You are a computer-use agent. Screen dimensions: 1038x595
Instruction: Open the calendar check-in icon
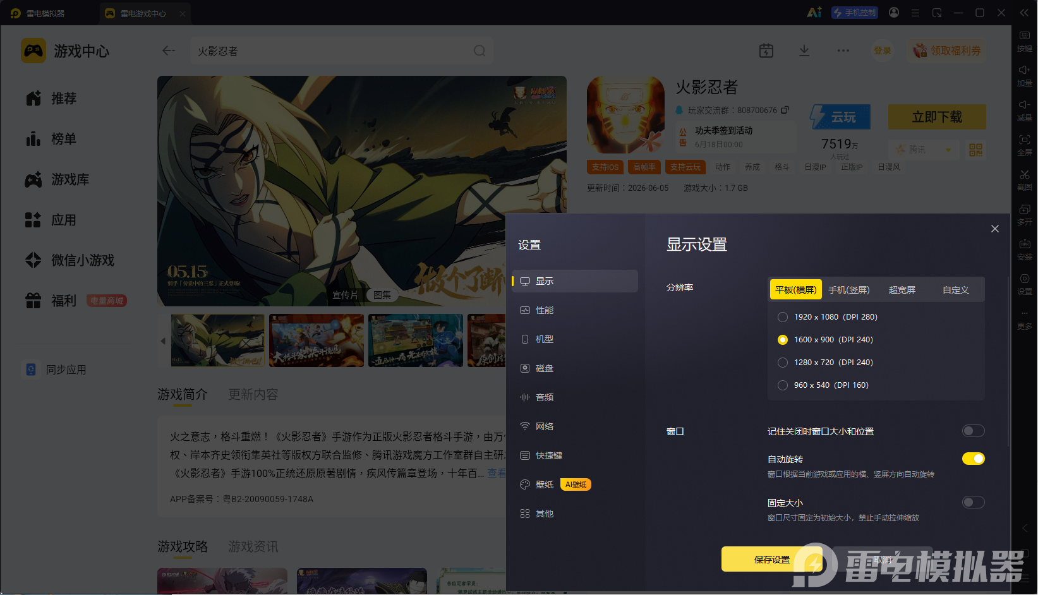click(x=766, y=51)
